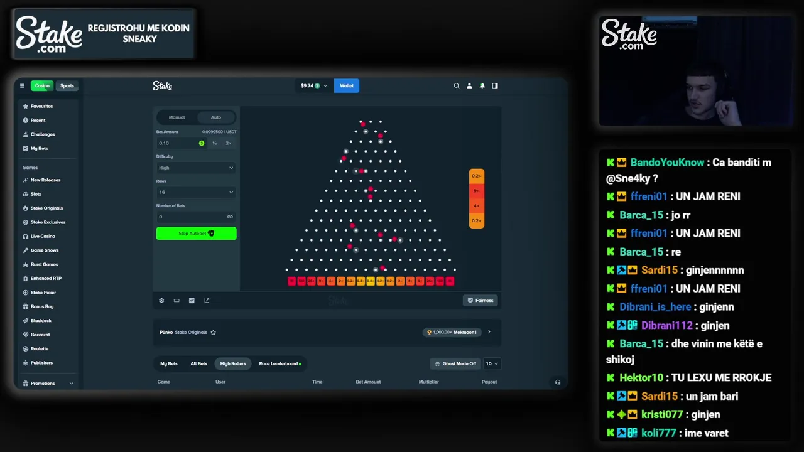
Task: Toggle Ghost Mode Off button
Action: click(455, 363)
